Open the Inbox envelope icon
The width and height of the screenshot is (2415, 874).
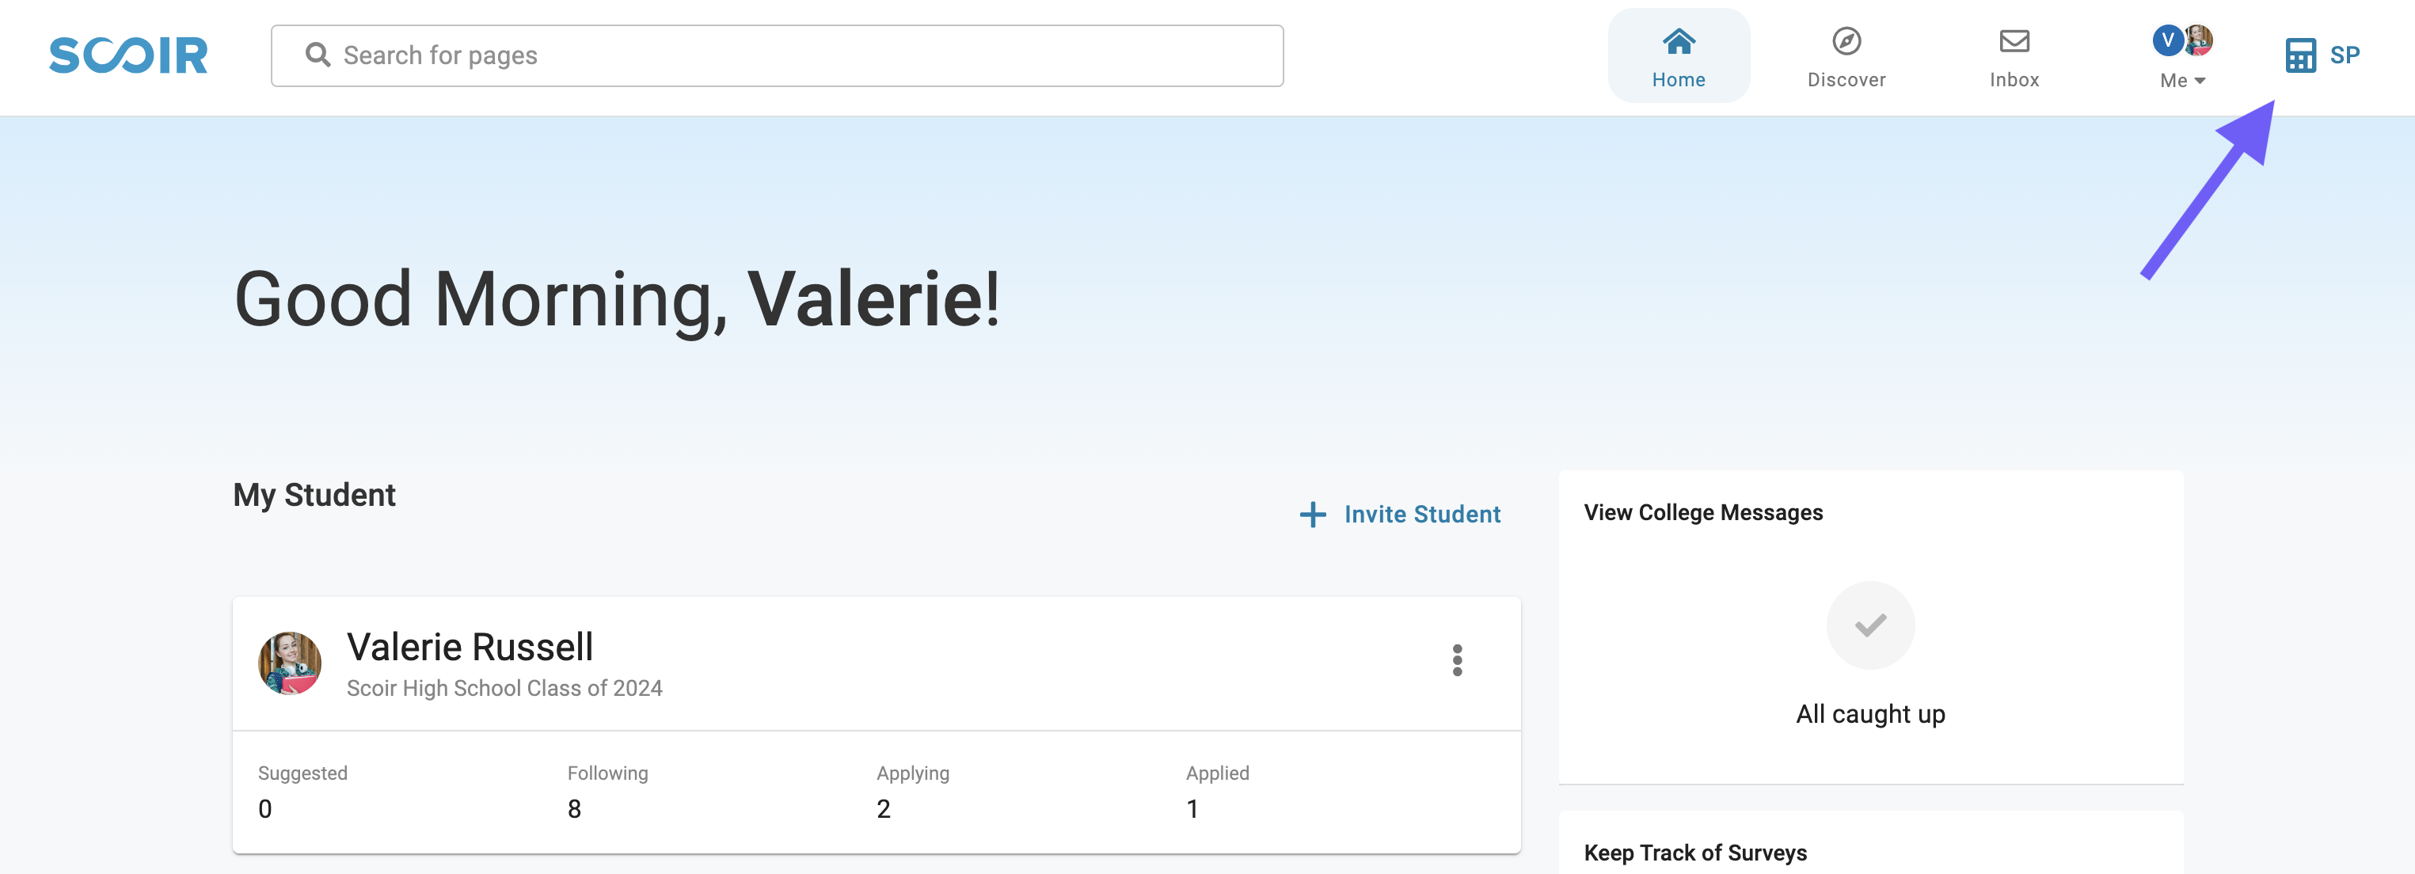click(x=2014, y=41)
